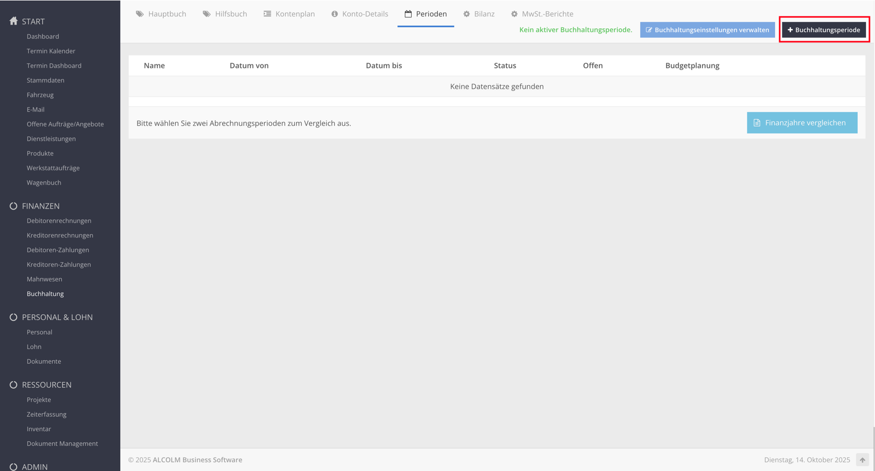Open Werkstattaufträge from the sidebar

click(53, 168)
